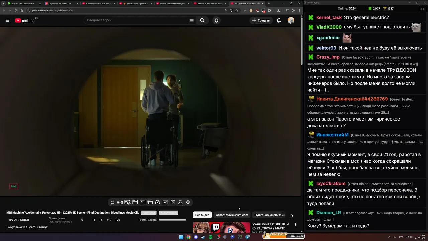Click the MEME PARTY progress widget on taskbar

point(284,236)
